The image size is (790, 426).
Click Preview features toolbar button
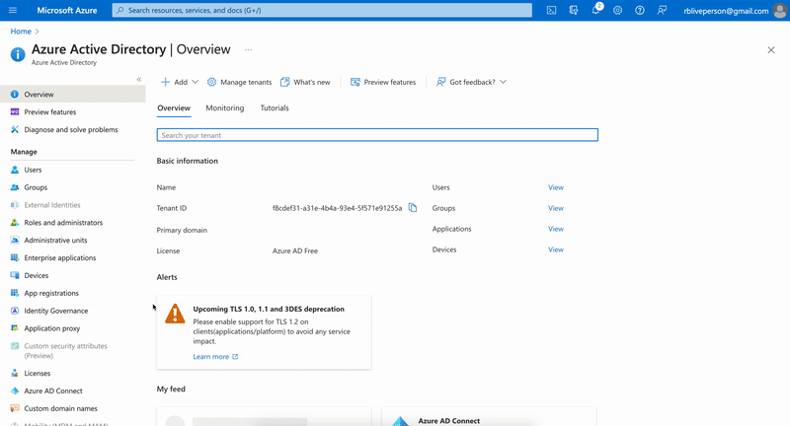click(x=383, y=82)
